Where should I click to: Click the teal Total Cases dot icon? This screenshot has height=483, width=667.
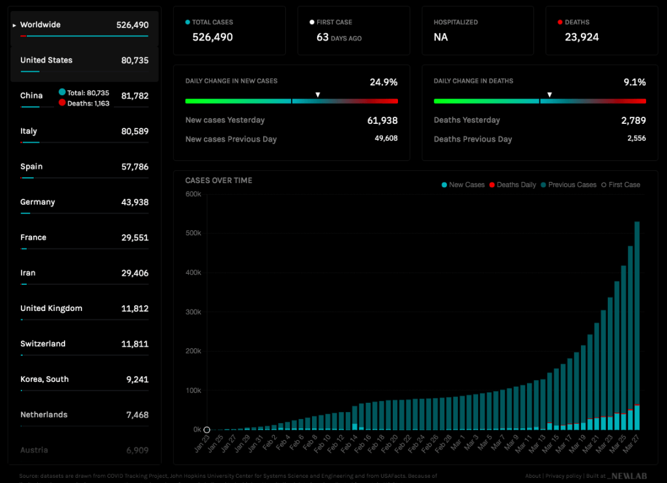[188, 22]
